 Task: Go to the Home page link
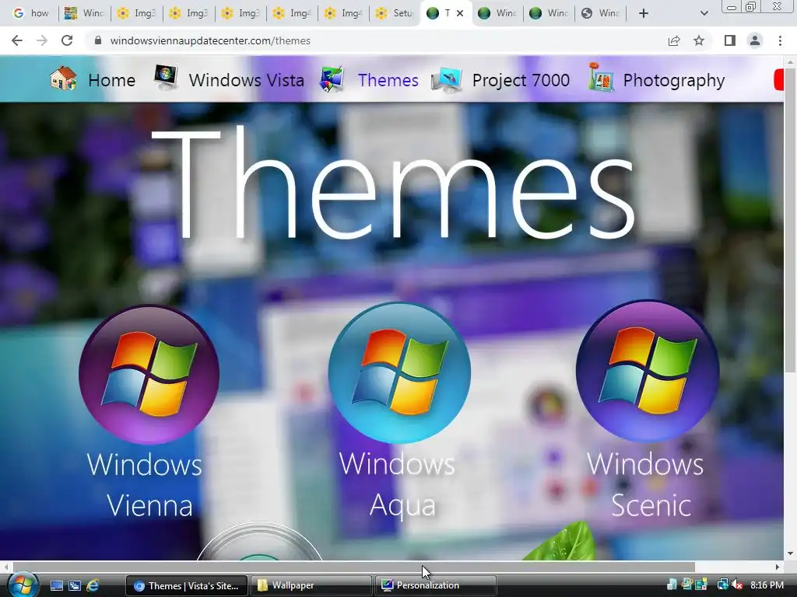tap(112, 80)
